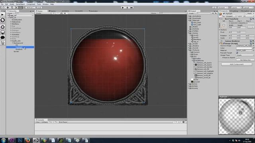Toggle the Raycast Target checkbox
This screenshot has width=255, height=143.
237,53
